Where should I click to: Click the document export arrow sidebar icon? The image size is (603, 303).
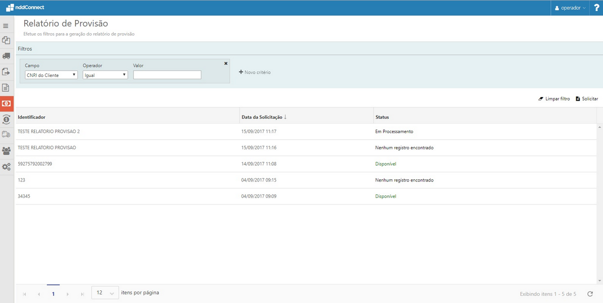pyautogui.click(x=7, y=72)
